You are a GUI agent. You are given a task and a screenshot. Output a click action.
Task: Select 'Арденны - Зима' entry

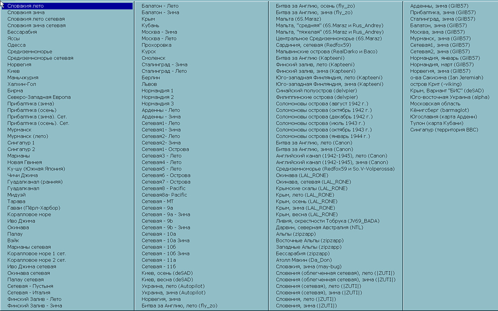pos(161,117)
